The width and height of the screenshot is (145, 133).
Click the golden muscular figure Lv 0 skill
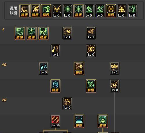(x=122, y=11)
